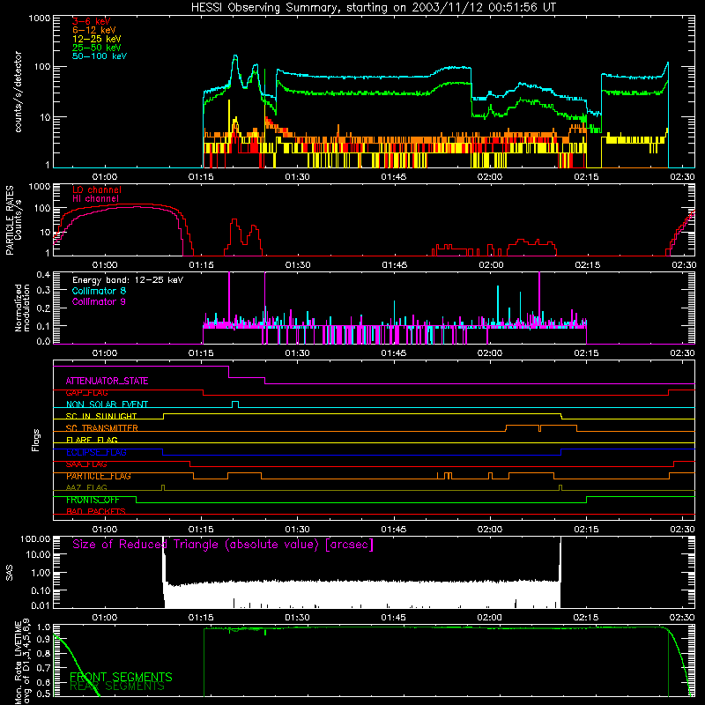The height and width of the screenshot is (705, 705).
Task: Select the red "3-6 keV" legend label
Action: tap(91, 21)
